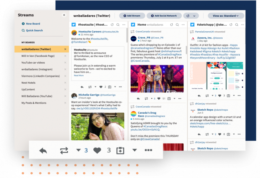The height and width of the screenshot is (178, 260).
Task: Reply to the Azoora, Inc. tweet
Action: [x=199, y=96]
